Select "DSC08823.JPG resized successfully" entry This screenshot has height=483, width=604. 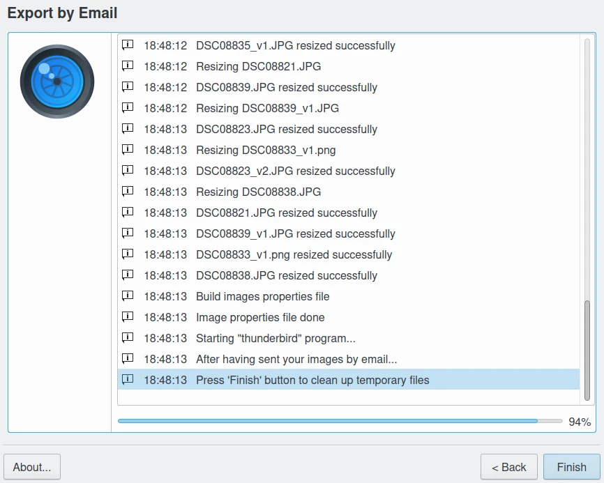(x=286, y=129)
